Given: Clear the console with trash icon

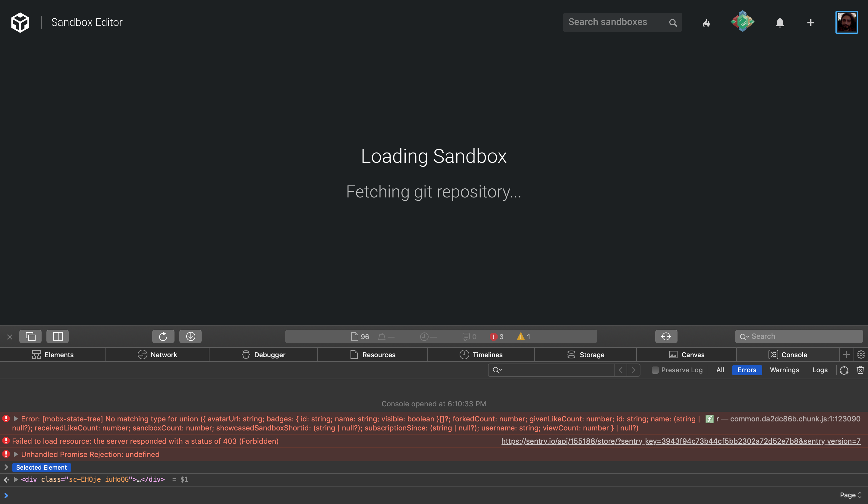Looking at the screenshot, I should click(x=860, y=370).
